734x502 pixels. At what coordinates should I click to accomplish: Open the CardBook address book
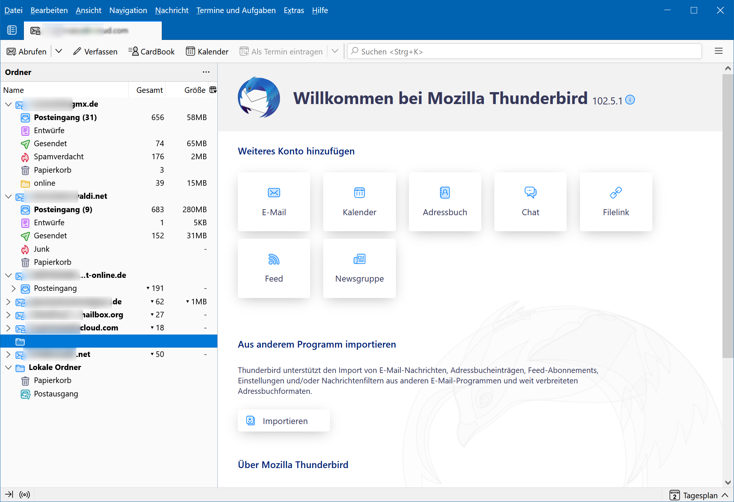(x=151, y=51)
